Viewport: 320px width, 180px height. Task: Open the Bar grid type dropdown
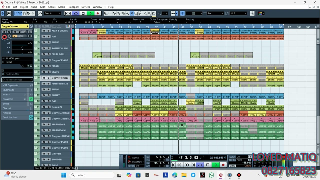coord(215,13)
